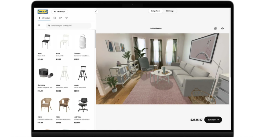Switch to Edit Image mode
265x137 pixels.
pyautogui.click(x=170, y=11)
